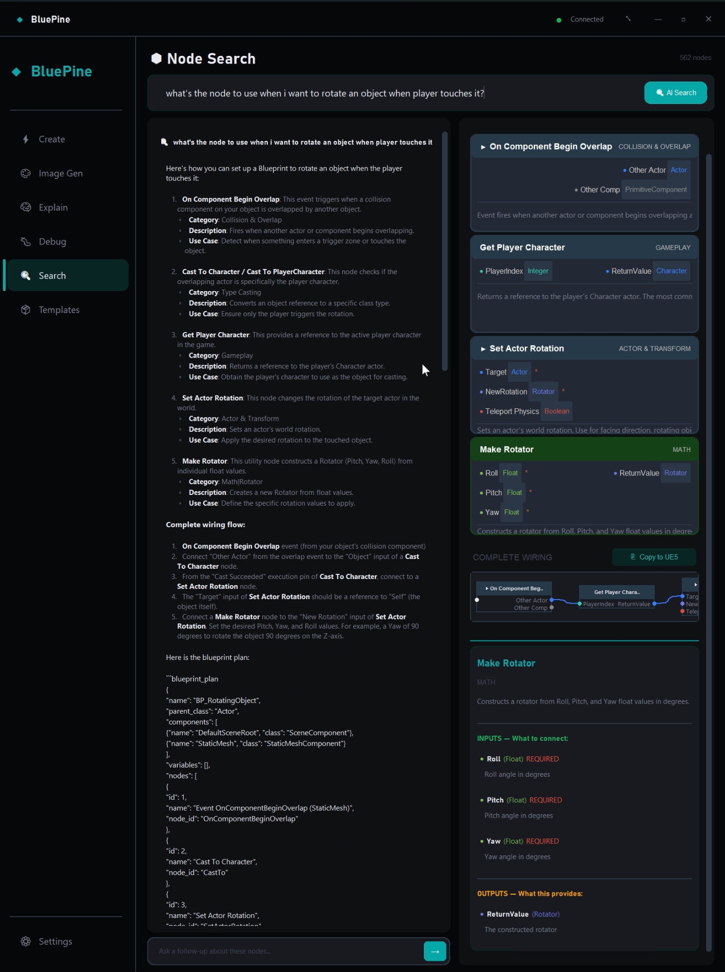
Task: Expand the On Component Begin Overlap card arrow
Action: tap(483, 147)
